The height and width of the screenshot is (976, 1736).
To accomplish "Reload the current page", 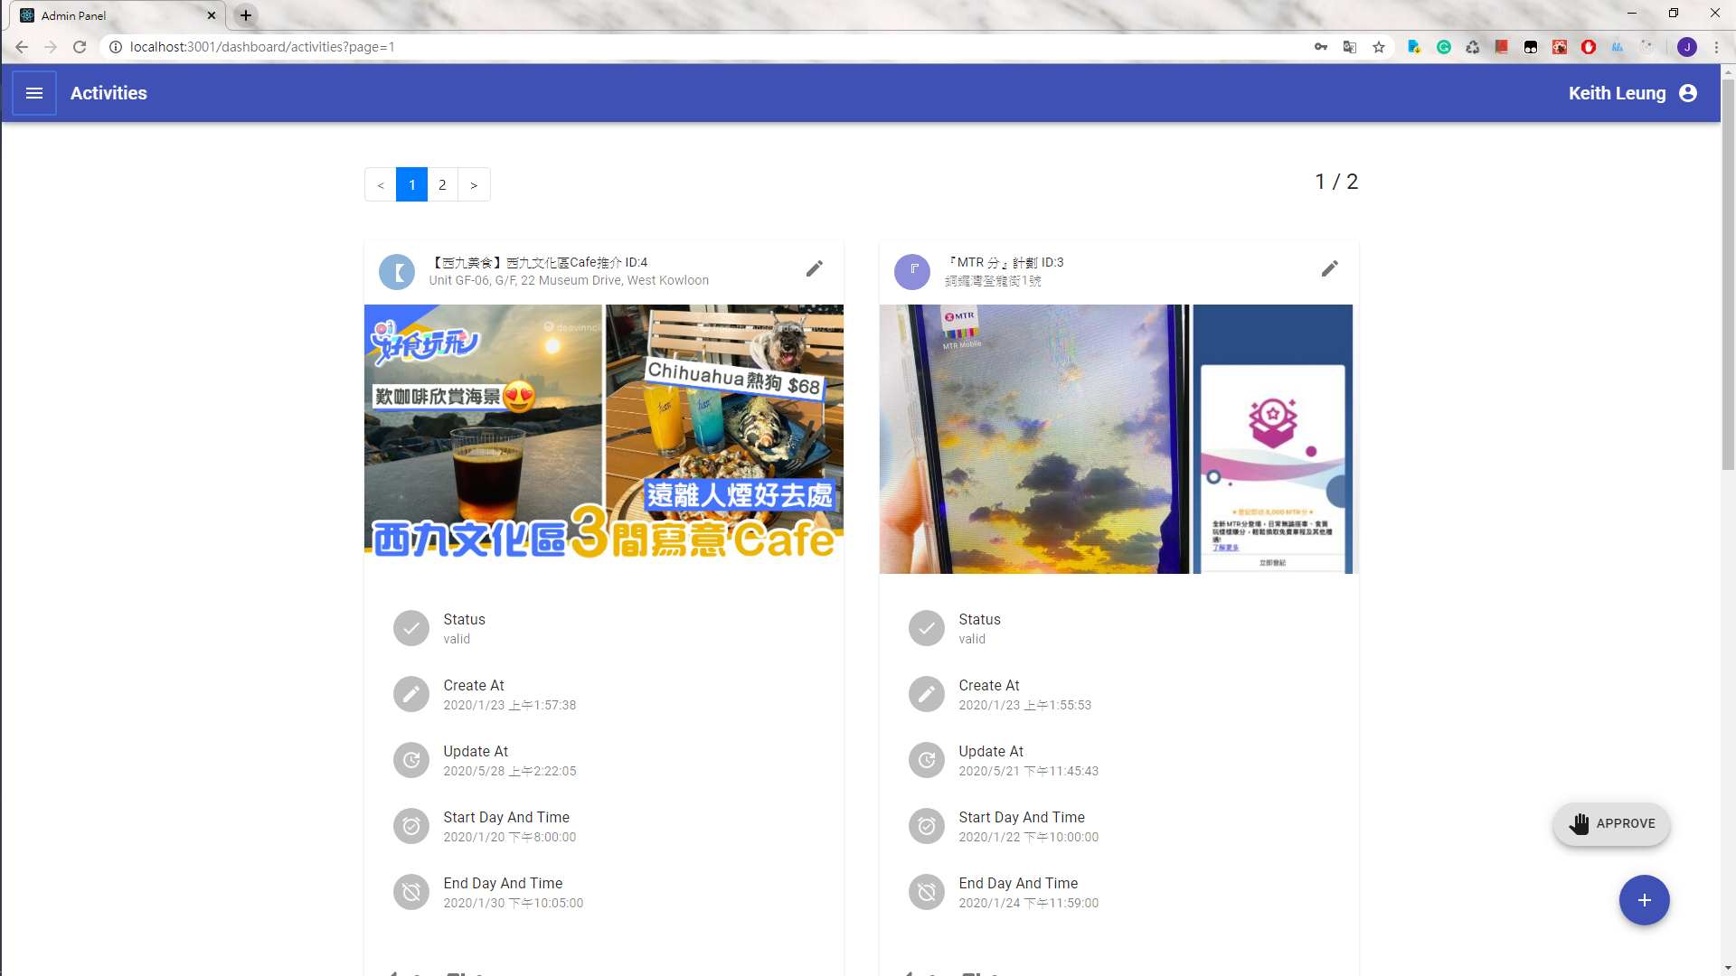I will click(x=80, y=47).
